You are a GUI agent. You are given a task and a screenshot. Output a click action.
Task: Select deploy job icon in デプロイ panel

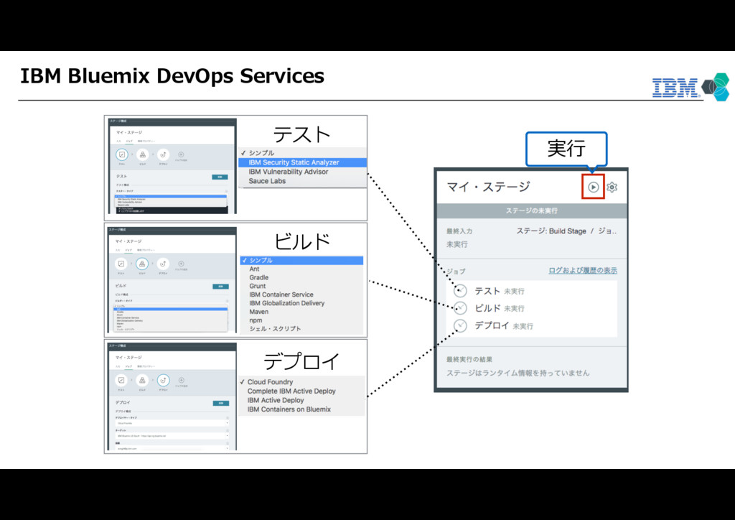tap(163, 380)
